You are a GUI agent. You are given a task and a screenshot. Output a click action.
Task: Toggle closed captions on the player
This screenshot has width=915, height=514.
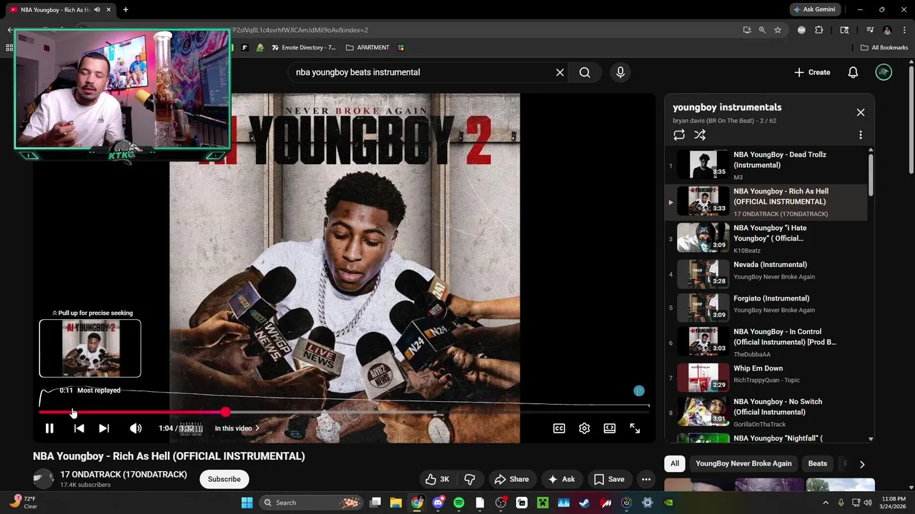tap(559, 428)
